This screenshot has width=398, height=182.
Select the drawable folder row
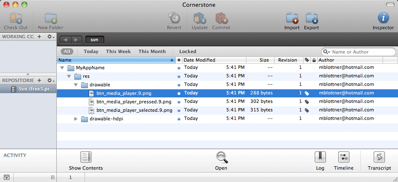(x=227, y=85)
